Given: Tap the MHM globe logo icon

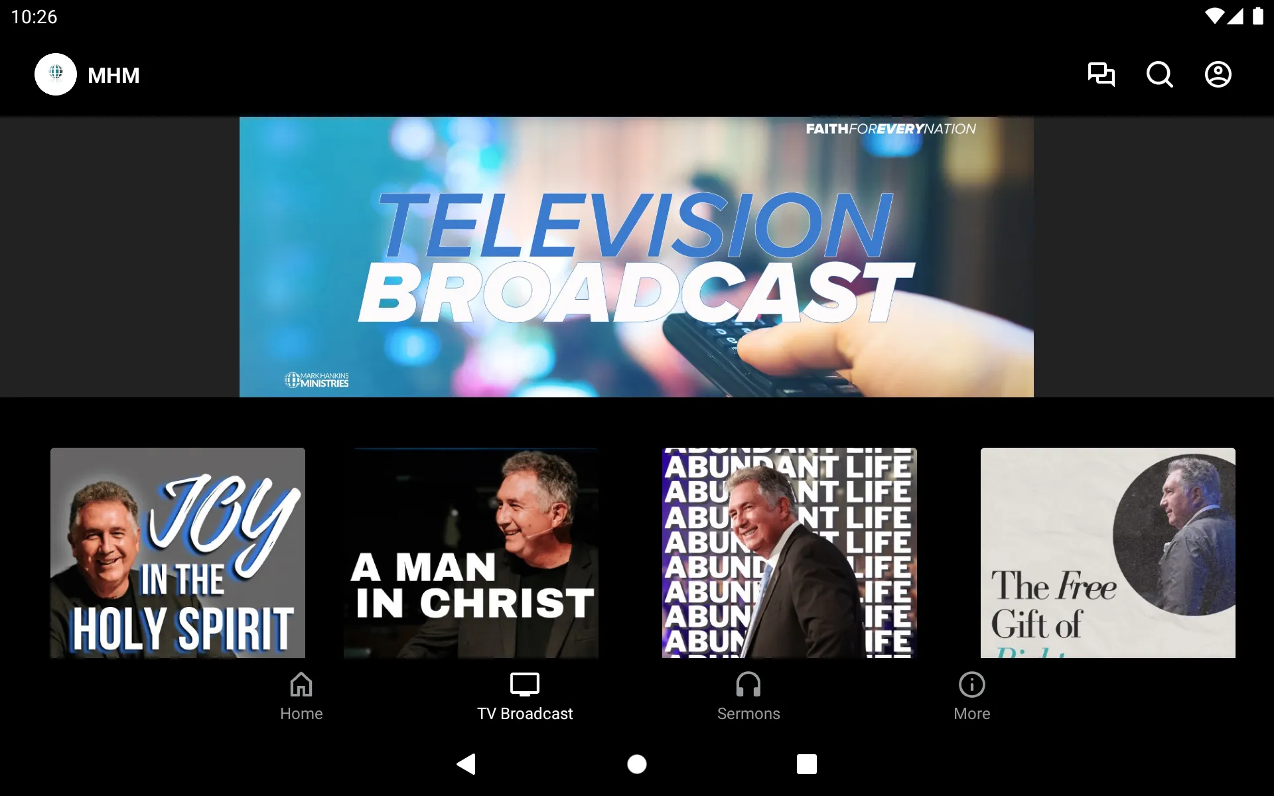Looking at the screenshot, I should pos(55,74).
